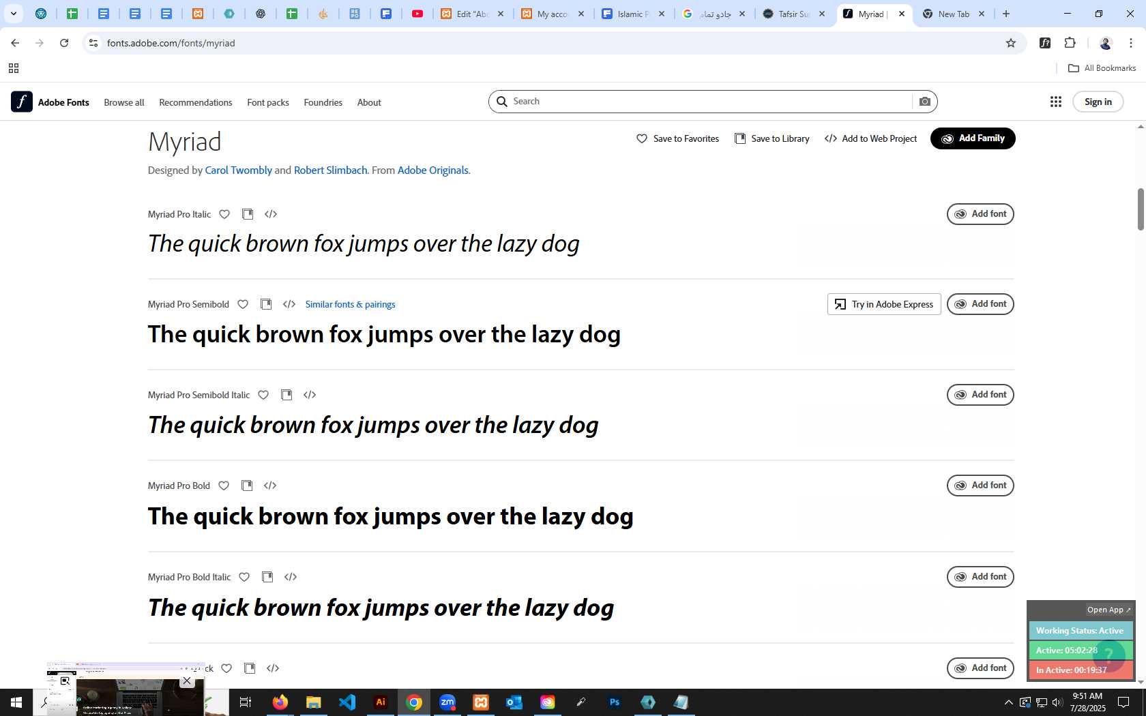The image size is (1146, 716).
Task: Show hidden system tray icons chevron
Action: (1009, 702)
